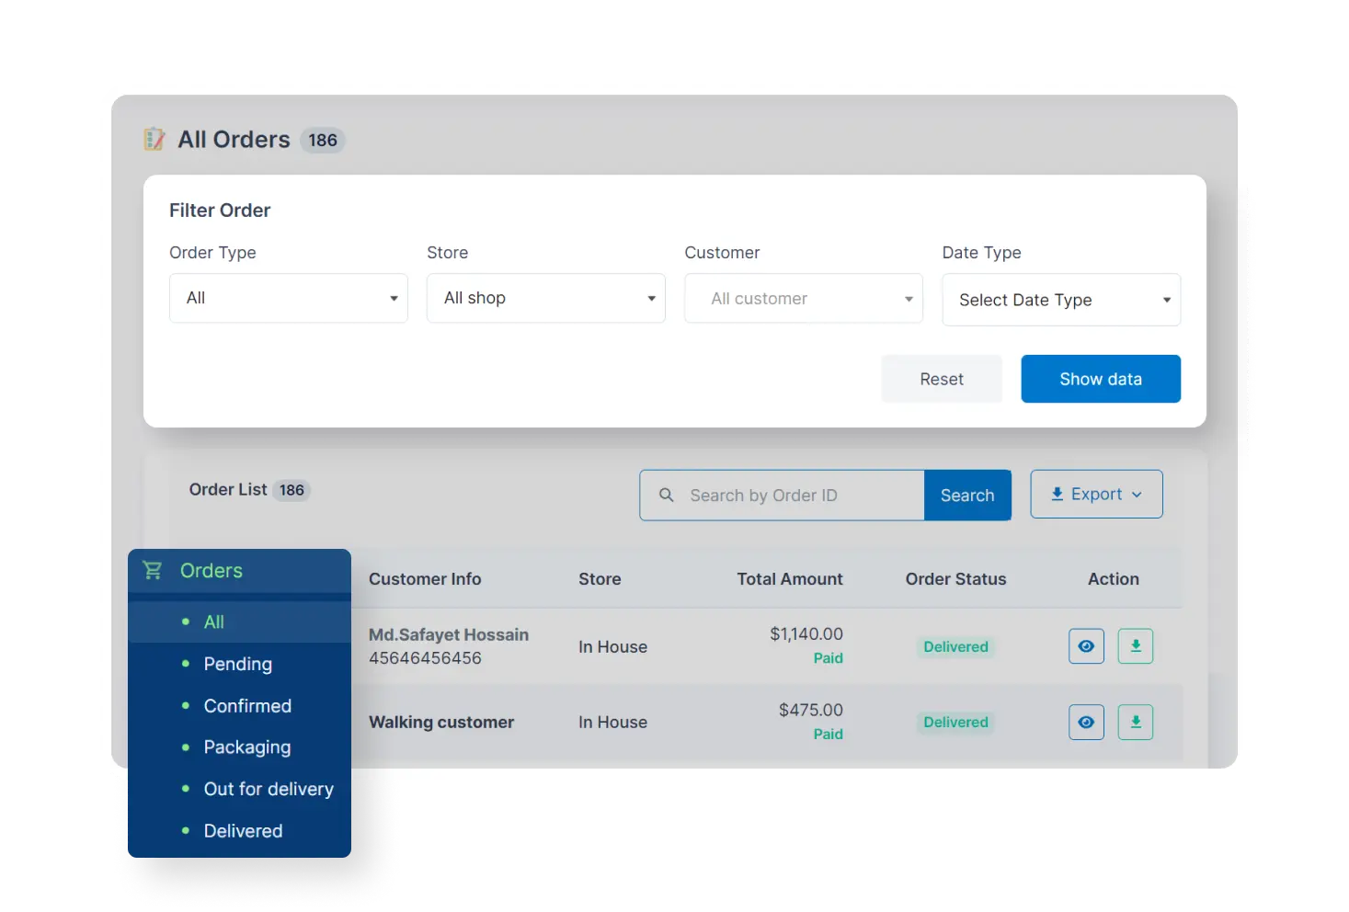Click the green bullet next to Delivered
The height and width of the screenshot is (912, 1349).
pyautogui.click(x=184, y=830)
